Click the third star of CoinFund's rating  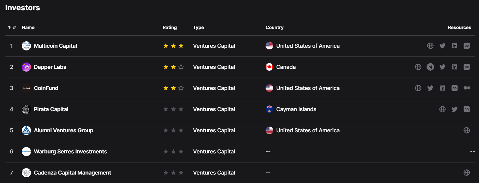[181, 88]
